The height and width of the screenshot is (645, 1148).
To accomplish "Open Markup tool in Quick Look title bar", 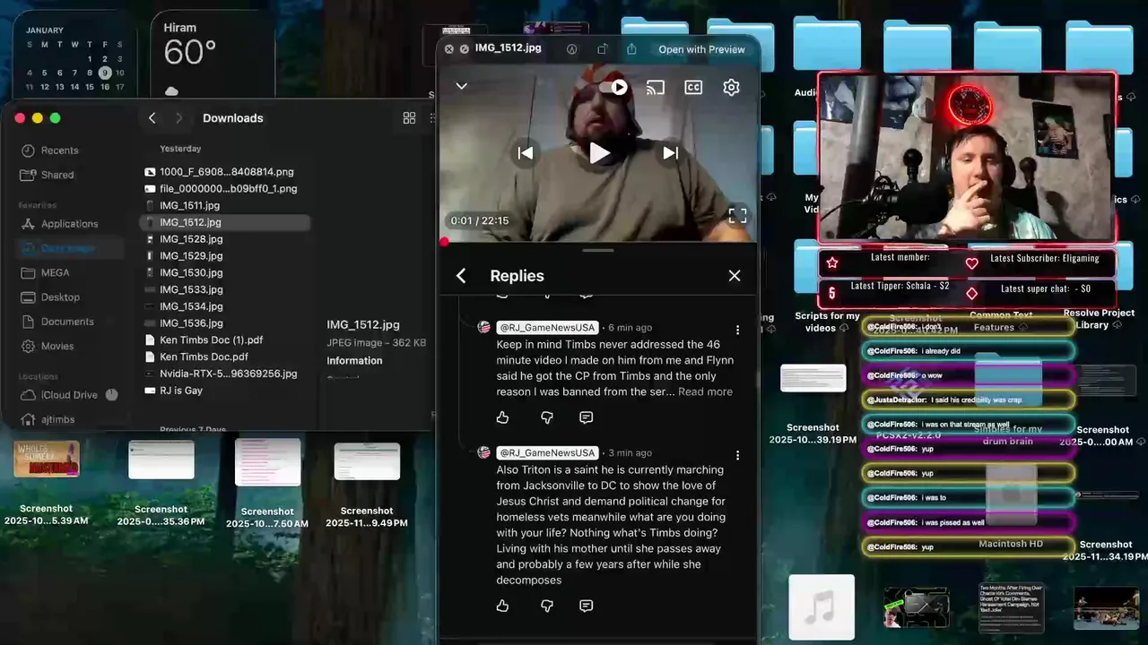I will tap(572, 49).
